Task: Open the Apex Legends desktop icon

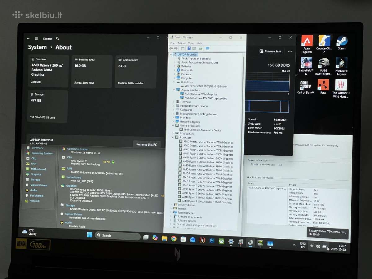Action: [x=307, y=44]
